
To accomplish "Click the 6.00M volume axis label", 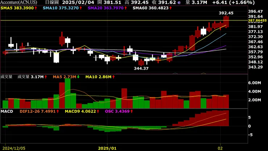I will point(255,83).
